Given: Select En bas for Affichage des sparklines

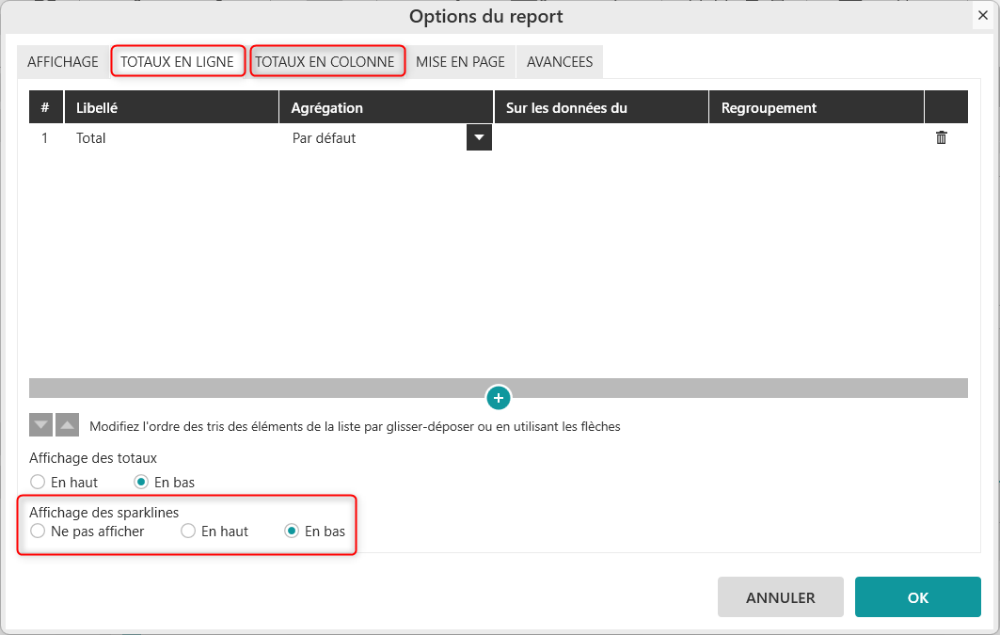Looking at the screenshot, I should tap(292, 532).
